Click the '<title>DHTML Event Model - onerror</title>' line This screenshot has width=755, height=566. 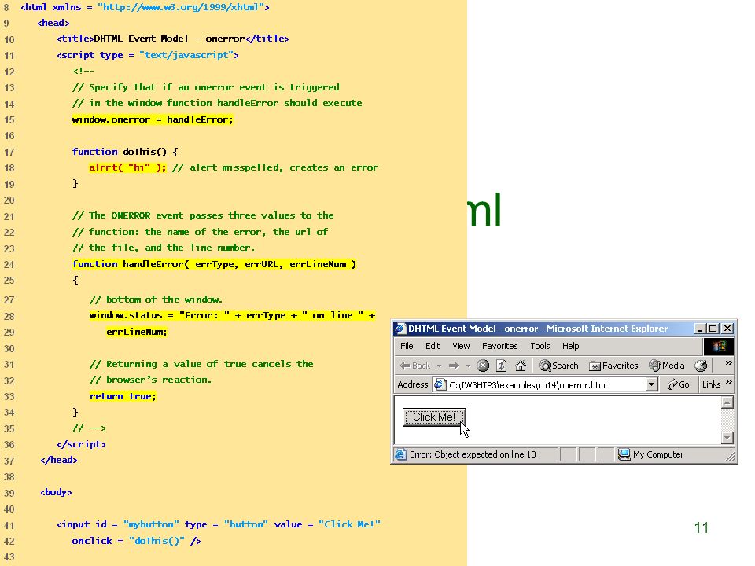tap(172, 39)
